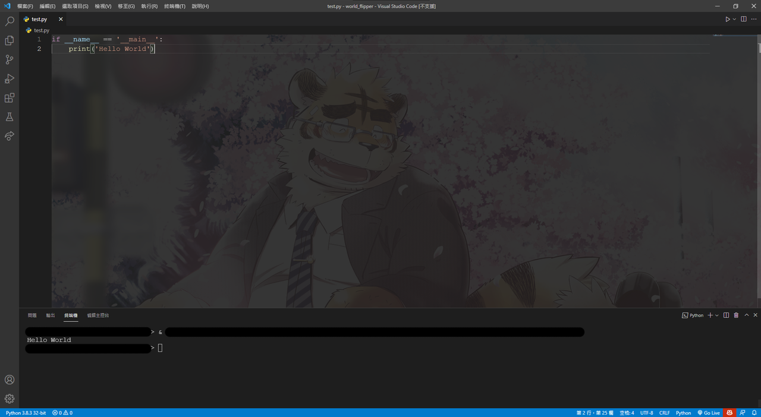Change Python language mode in status bar
761x417 pixels.
(684, 413)
